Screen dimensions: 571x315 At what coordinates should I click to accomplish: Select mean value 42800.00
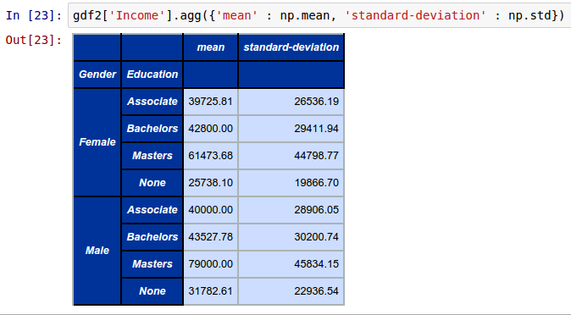pos(210,129)
